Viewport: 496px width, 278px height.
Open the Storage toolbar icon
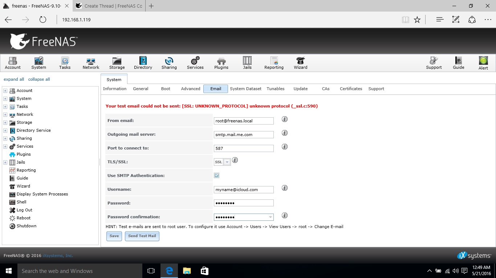(x=117, y=63)
